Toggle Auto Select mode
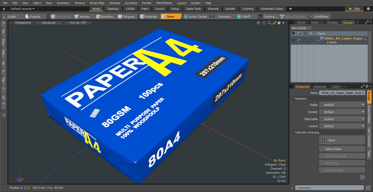The height and width of the screenshot is (192, 373). [x=61, y=17]
